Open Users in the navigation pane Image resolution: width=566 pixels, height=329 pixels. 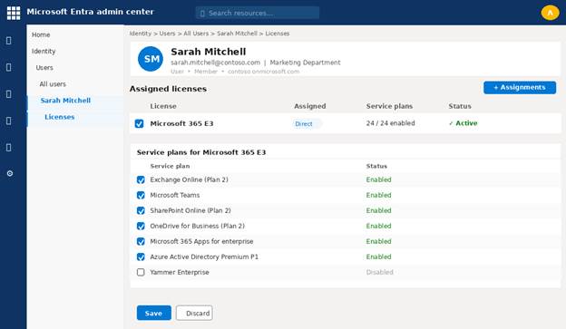pyautogui.click(x=44, y=67)
